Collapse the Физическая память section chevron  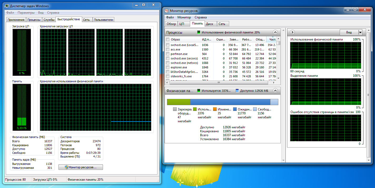tap(275, 91)
